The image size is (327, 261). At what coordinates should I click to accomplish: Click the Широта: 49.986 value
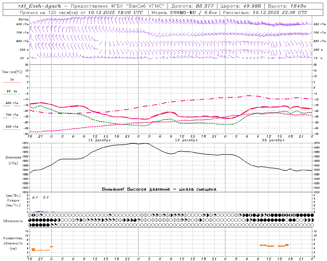(241, 6)
